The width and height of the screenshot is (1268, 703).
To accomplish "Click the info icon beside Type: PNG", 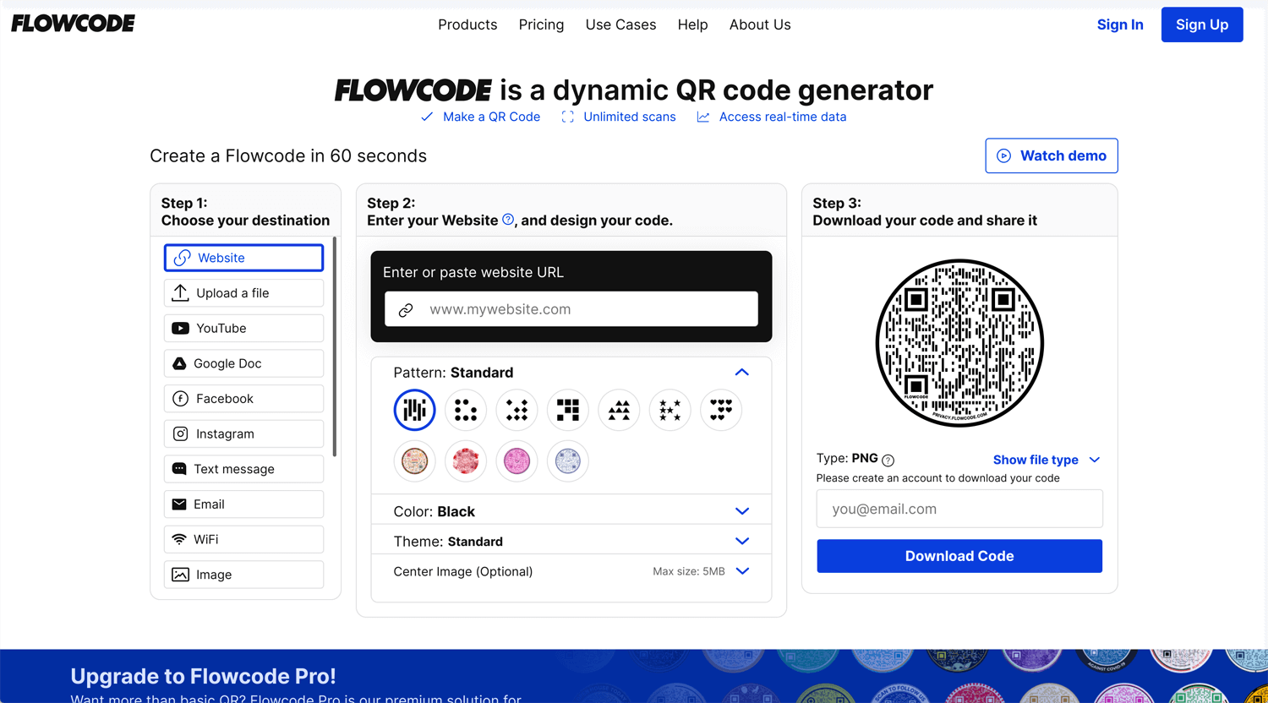I will (888, 460).
